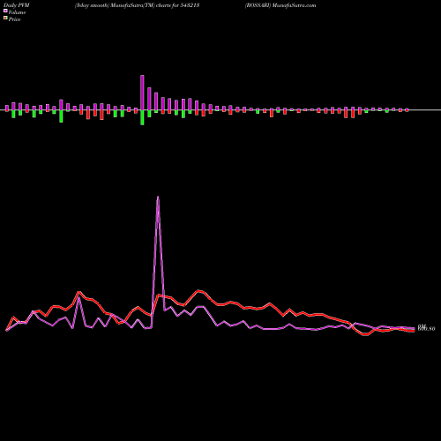The width and height of the screenshot is (441, 441).
Task: Click the '(ROSSARI) MunafaSutra.com' text
Action: (280, 5)
